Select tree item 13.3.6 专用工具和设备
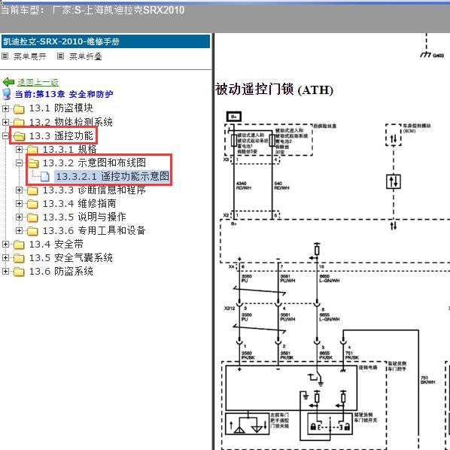450x450 pixels. tap(94, 230)
